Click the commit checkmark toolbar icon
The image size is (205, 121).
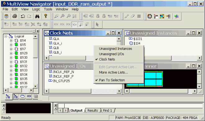176,16
